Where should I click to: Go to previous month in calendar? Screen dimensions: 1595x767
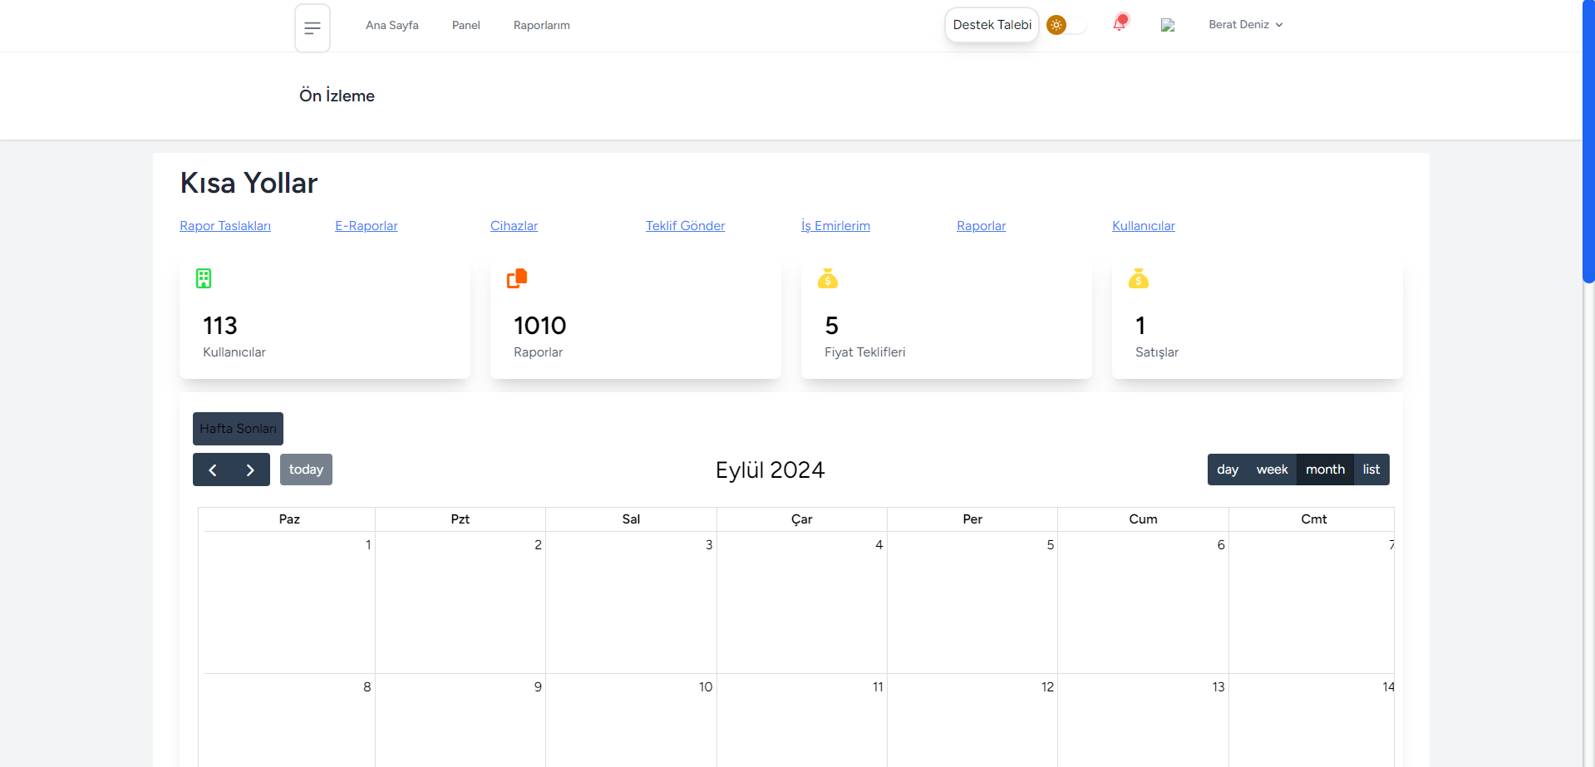[x=213, y=470]
